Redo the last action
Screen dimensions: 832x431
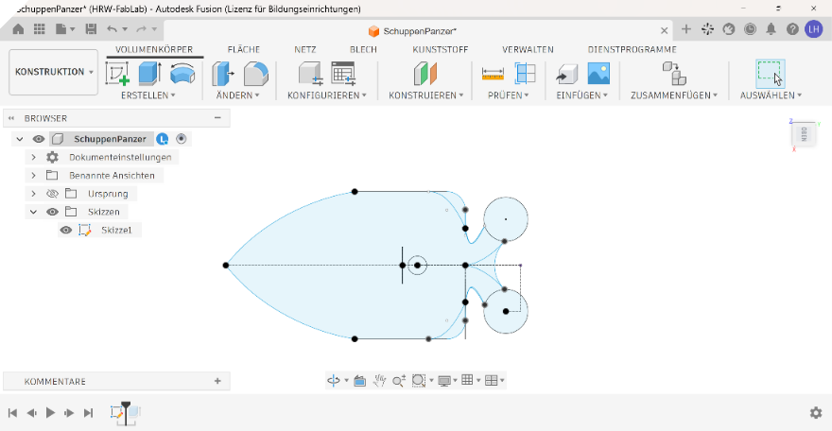141,29
